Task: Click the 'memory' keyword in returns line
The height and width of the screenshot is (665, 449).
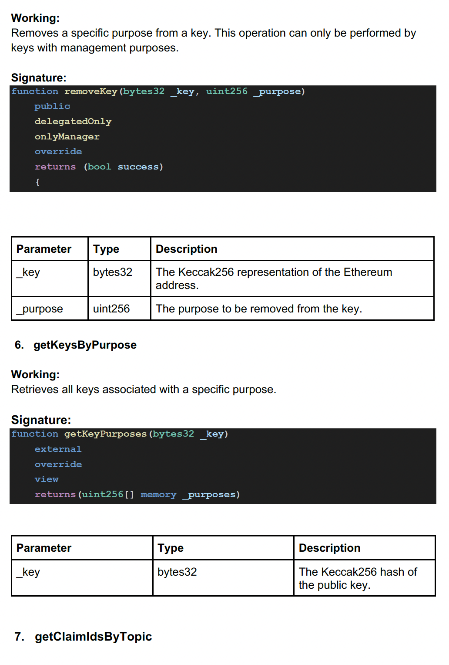Action: tap(158, 495)
